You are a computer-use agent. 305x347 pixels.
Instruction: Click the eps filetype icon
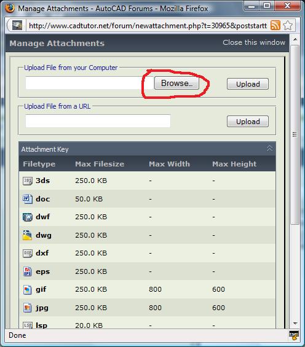[28, 271]
